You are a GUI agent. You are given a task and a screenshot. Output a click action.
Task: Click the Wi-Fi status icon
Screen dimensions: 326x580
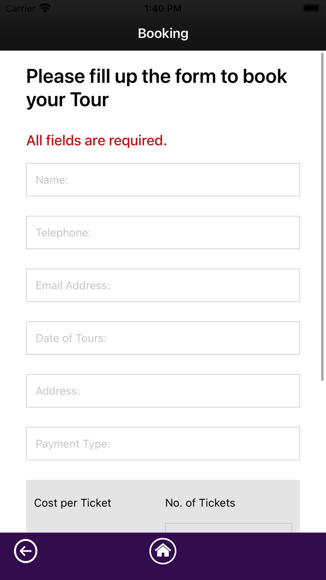pos(45,8)
